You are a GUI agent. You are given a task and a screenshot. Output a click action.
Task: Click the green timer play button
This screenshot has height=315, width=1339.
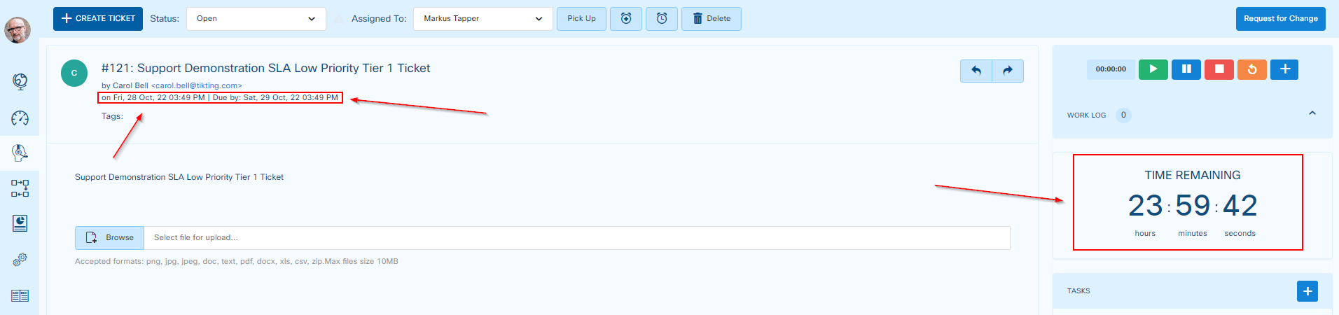[x=1153, y=69]
